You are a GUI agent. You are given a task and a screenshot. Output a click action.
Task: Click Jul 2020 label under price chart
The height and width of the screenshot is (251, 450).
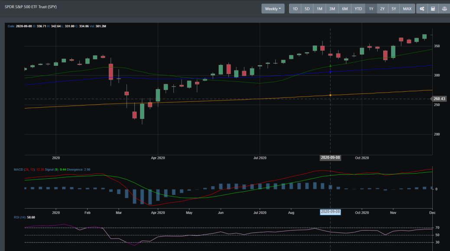[x=260, y=158]
